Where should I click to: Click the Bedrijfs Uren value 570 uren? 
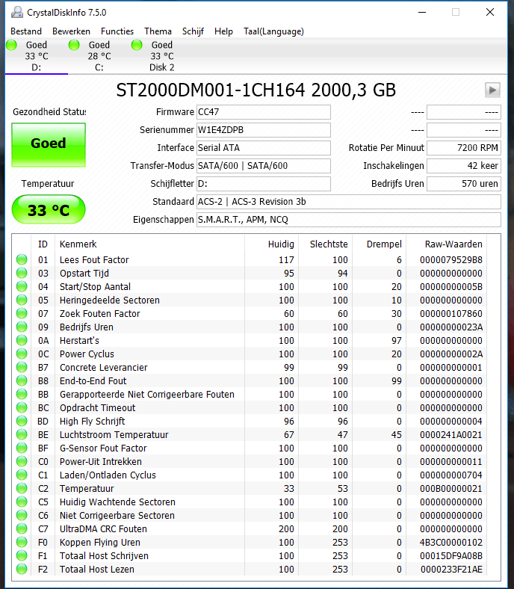tap(464, 184)
